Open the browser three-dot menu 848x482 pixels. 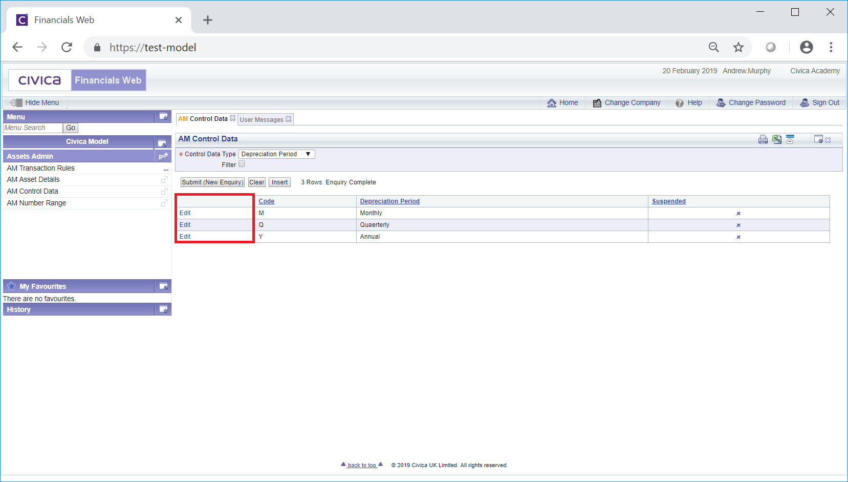coord(831,47)
